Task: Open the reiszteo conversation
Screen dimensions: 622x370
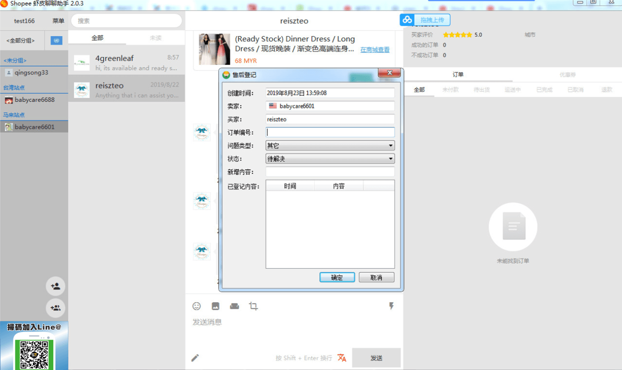Action: (127, 88)
